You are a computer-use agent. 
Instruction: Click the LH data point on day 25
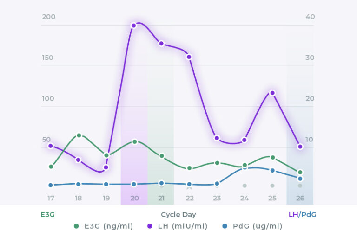tap(272, 93)
